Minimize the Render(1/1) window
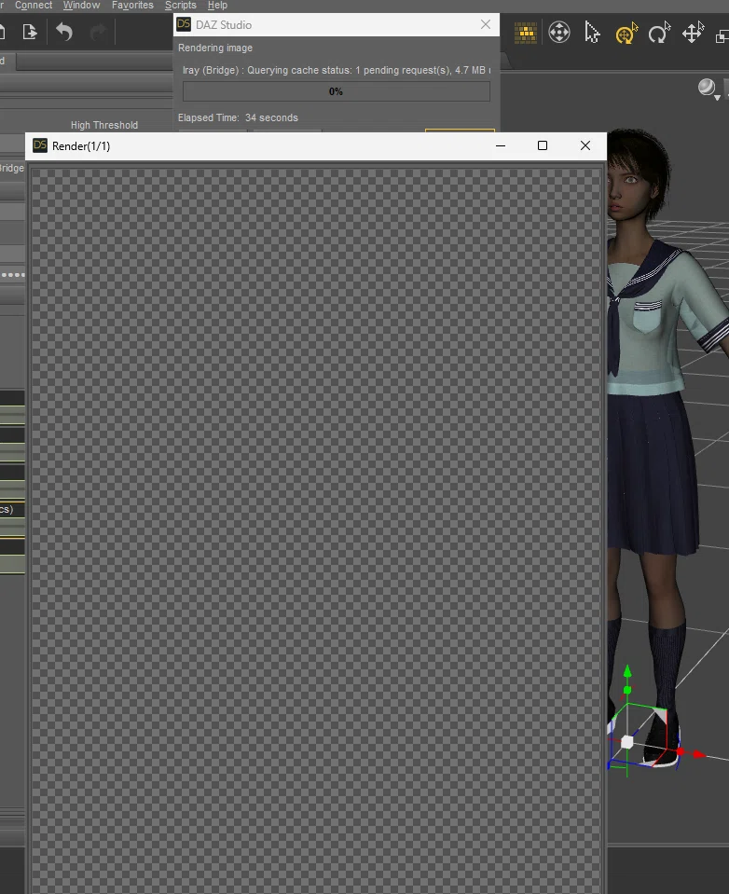 tap(501, 146)
